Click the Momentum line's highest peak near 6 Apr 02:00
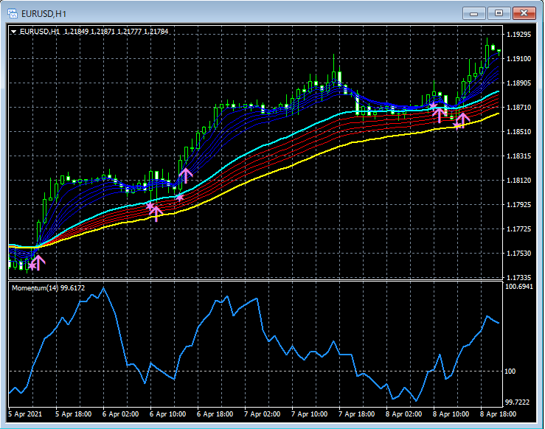Image resolution: width=545 pixels, height=429 pixels. pyautogui.click(x=104, y=287)
